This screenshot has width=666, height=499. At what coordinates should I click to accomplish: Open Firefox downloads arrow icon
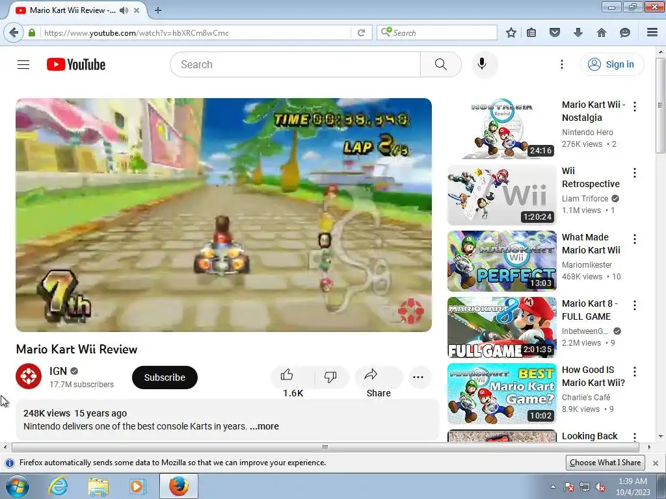point(578,32)
